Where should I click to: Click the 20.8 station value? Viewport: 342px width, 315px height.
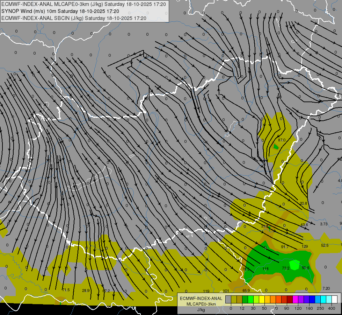pos(303,203)
